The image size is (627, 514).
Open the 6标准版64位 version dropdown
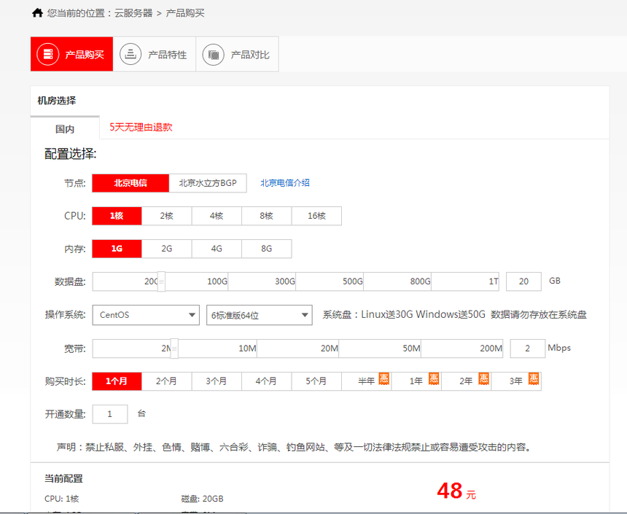coord(259,315)
